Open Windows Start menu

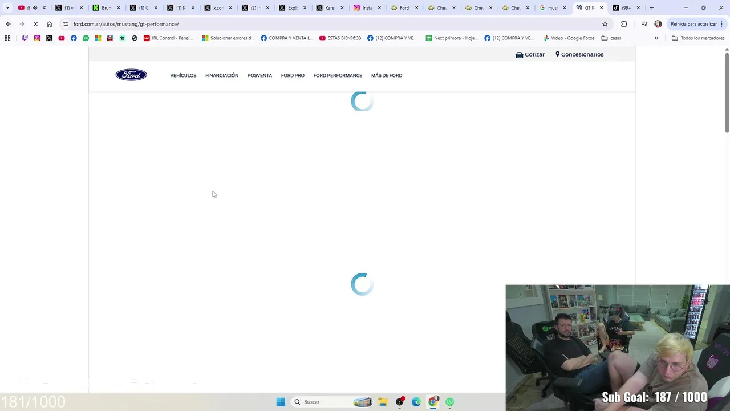(x=281, y=402)
